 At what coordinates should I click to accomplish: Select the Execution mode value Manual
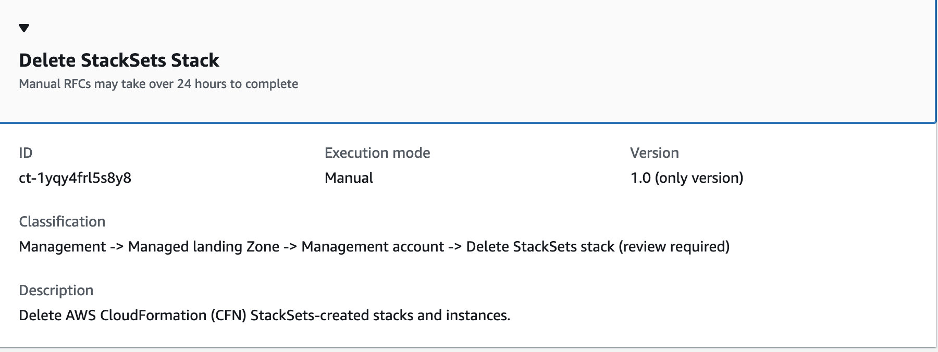click(348, 178)
